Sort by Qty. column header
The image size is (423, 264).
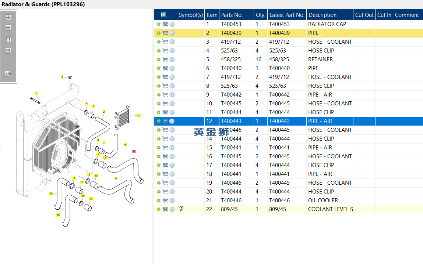tap(260, 15)
